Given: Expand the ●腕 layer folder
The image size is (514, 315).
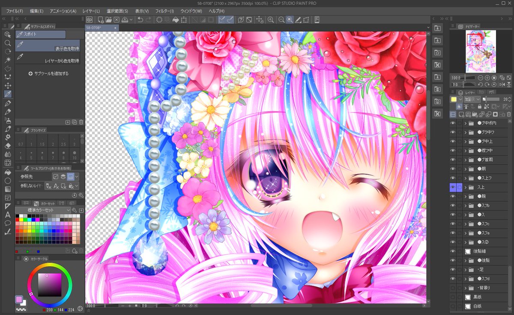Looking at the screenshot, I should (466, 196).
